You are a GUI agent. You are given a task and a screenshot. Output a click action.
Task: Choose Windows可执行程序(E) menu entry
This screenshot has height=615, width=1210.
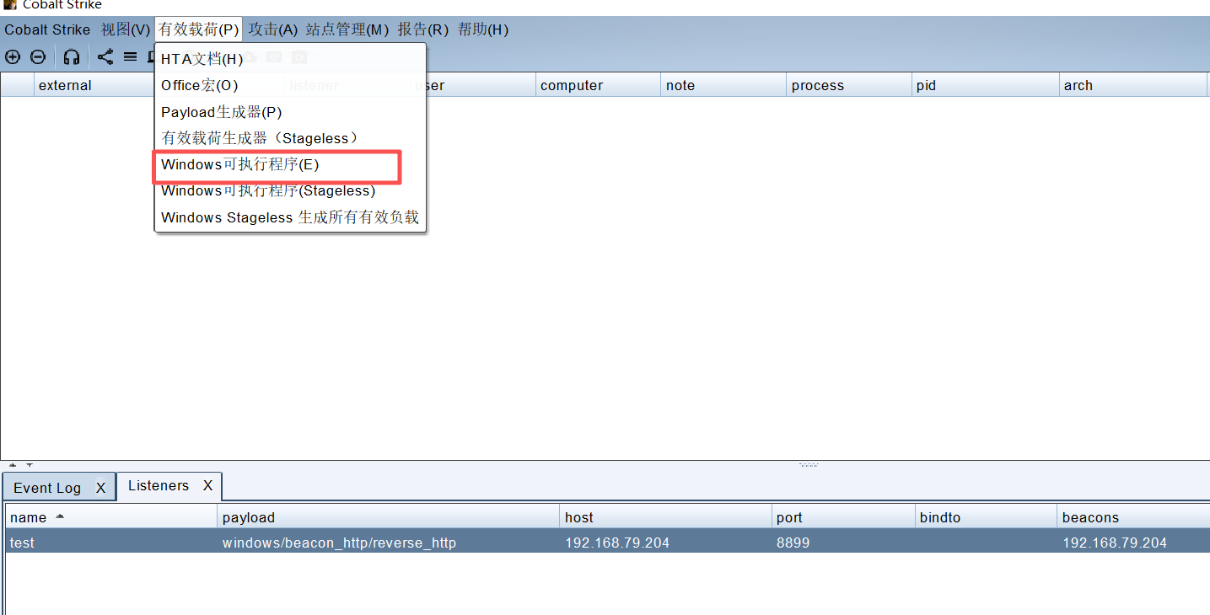point(290,164)
